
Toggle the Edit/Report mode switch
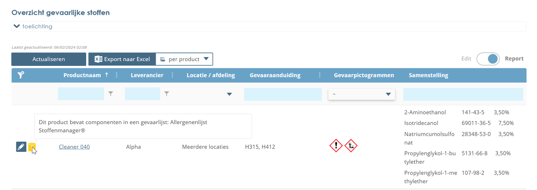click(x=487, y=59)
